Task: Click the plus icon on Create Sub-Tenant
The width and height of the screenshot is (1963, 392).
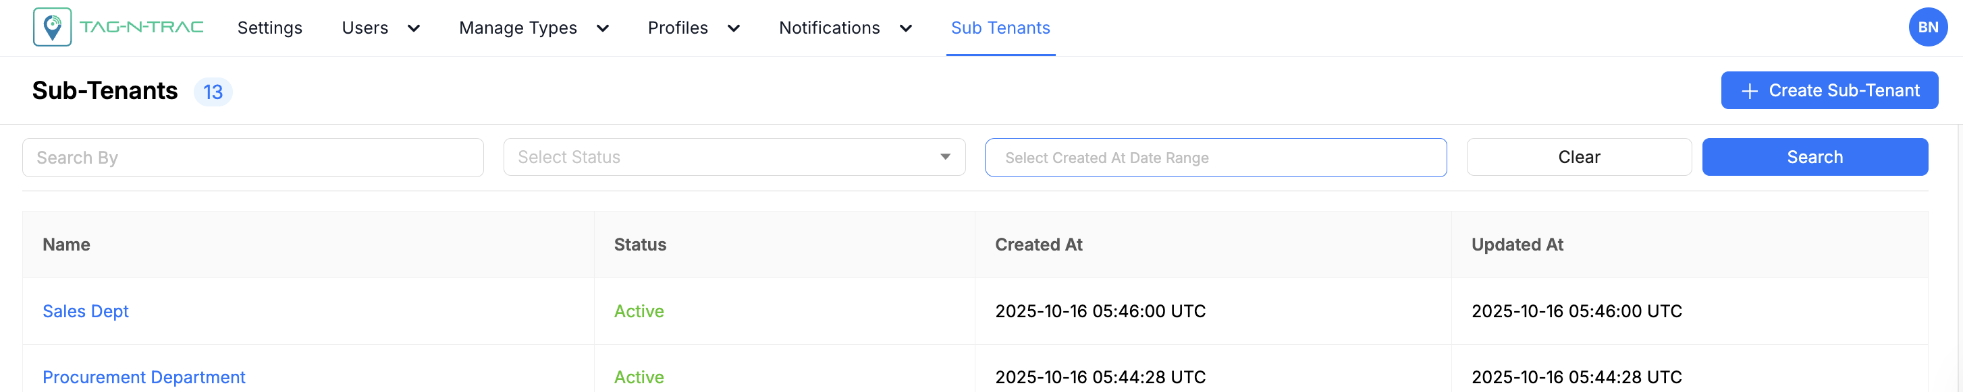Action: pyautogui.click(x=1750, y=91)
